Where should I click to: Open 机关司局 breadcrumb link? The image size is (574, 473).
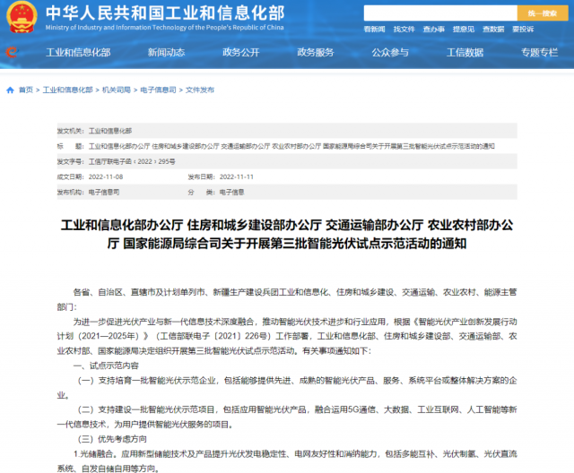[115, 90]
